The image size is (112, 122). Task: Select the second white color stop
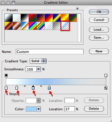click(17, 87)
